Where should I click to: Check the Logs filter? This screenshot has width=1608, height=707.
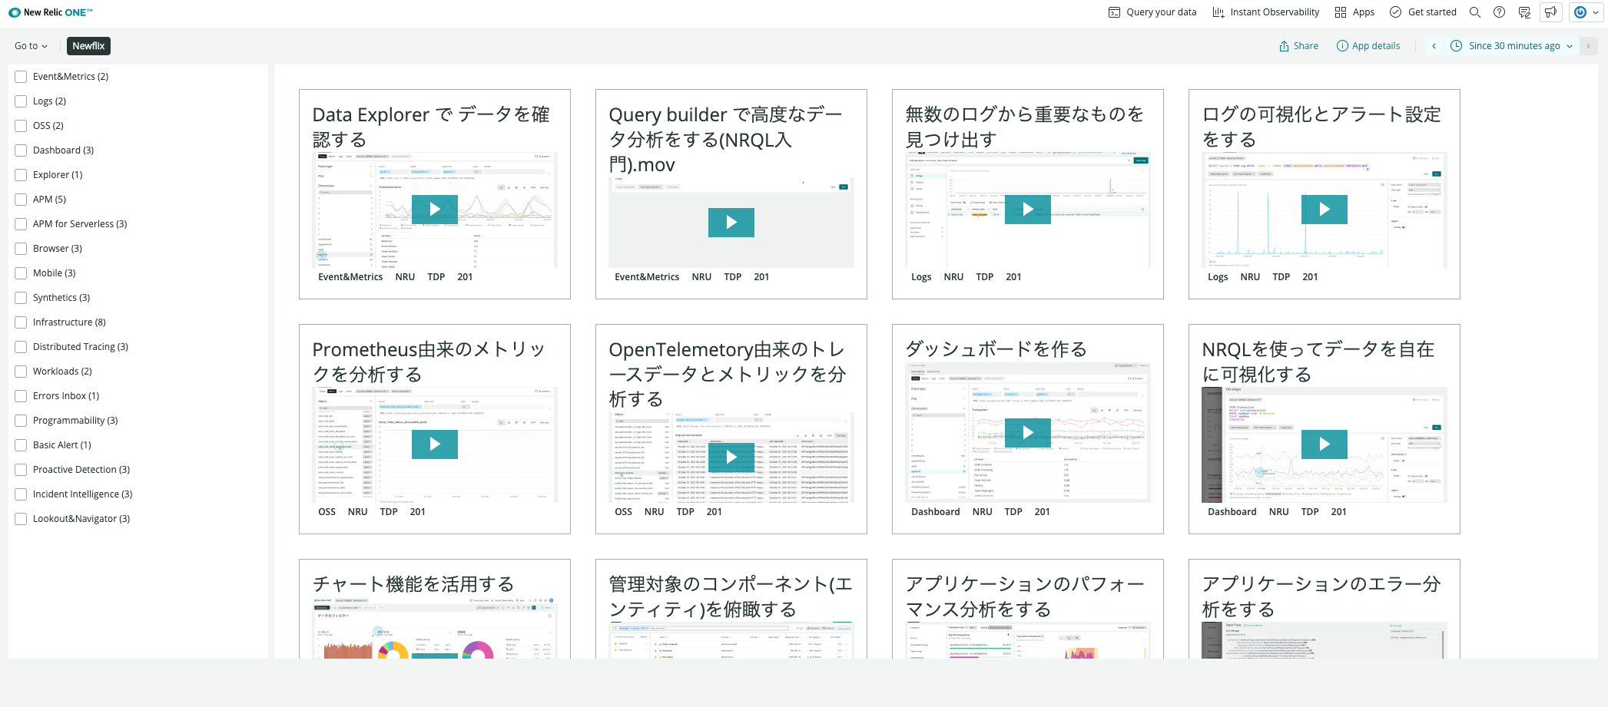21,101
